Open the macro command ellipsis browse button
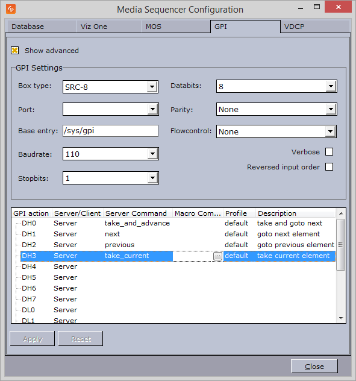Image resolution: width=356 pixels, height=381 pixels. click(217, 256)
